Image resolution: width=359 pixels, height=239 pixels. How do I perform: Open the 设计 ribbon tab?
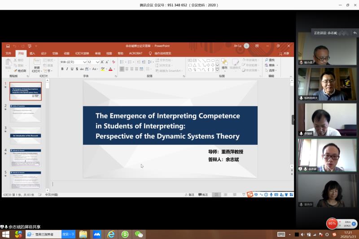44,53
